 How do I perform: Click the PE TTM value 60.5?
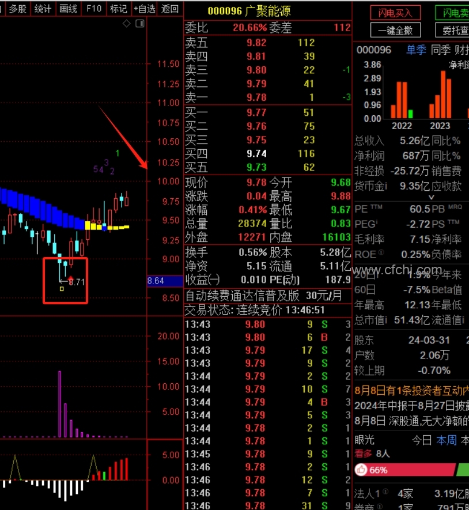(420, 209)
